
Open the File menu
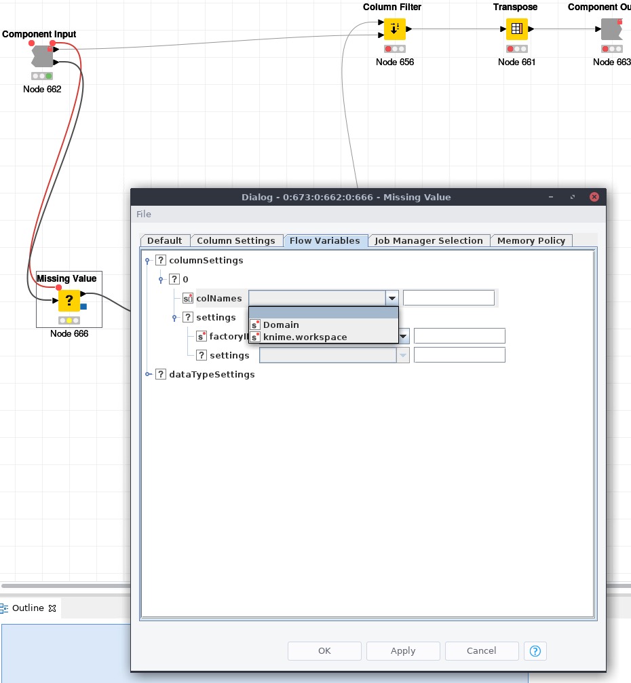[144, 214]
